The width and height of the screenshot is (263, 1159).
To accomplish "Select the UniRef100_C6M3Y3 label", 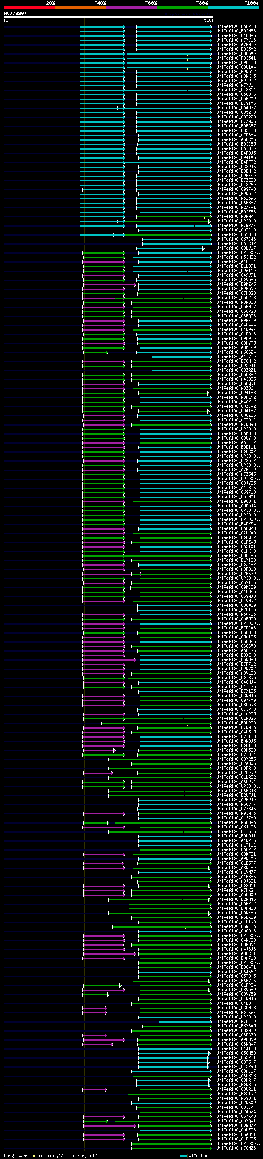I will click(236, 434).
